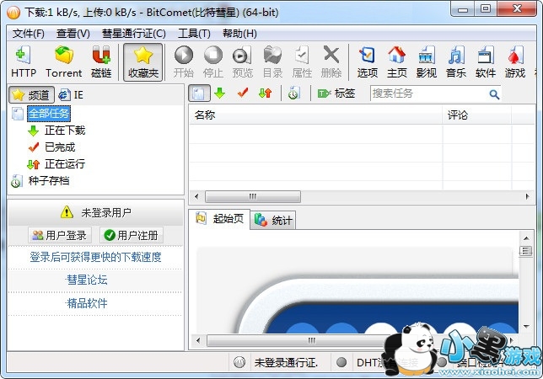Image resolution: width=543 pixels, height=379 pixels.
Task: Click task list scrollbar right arrow
Action: click(528, 197)
